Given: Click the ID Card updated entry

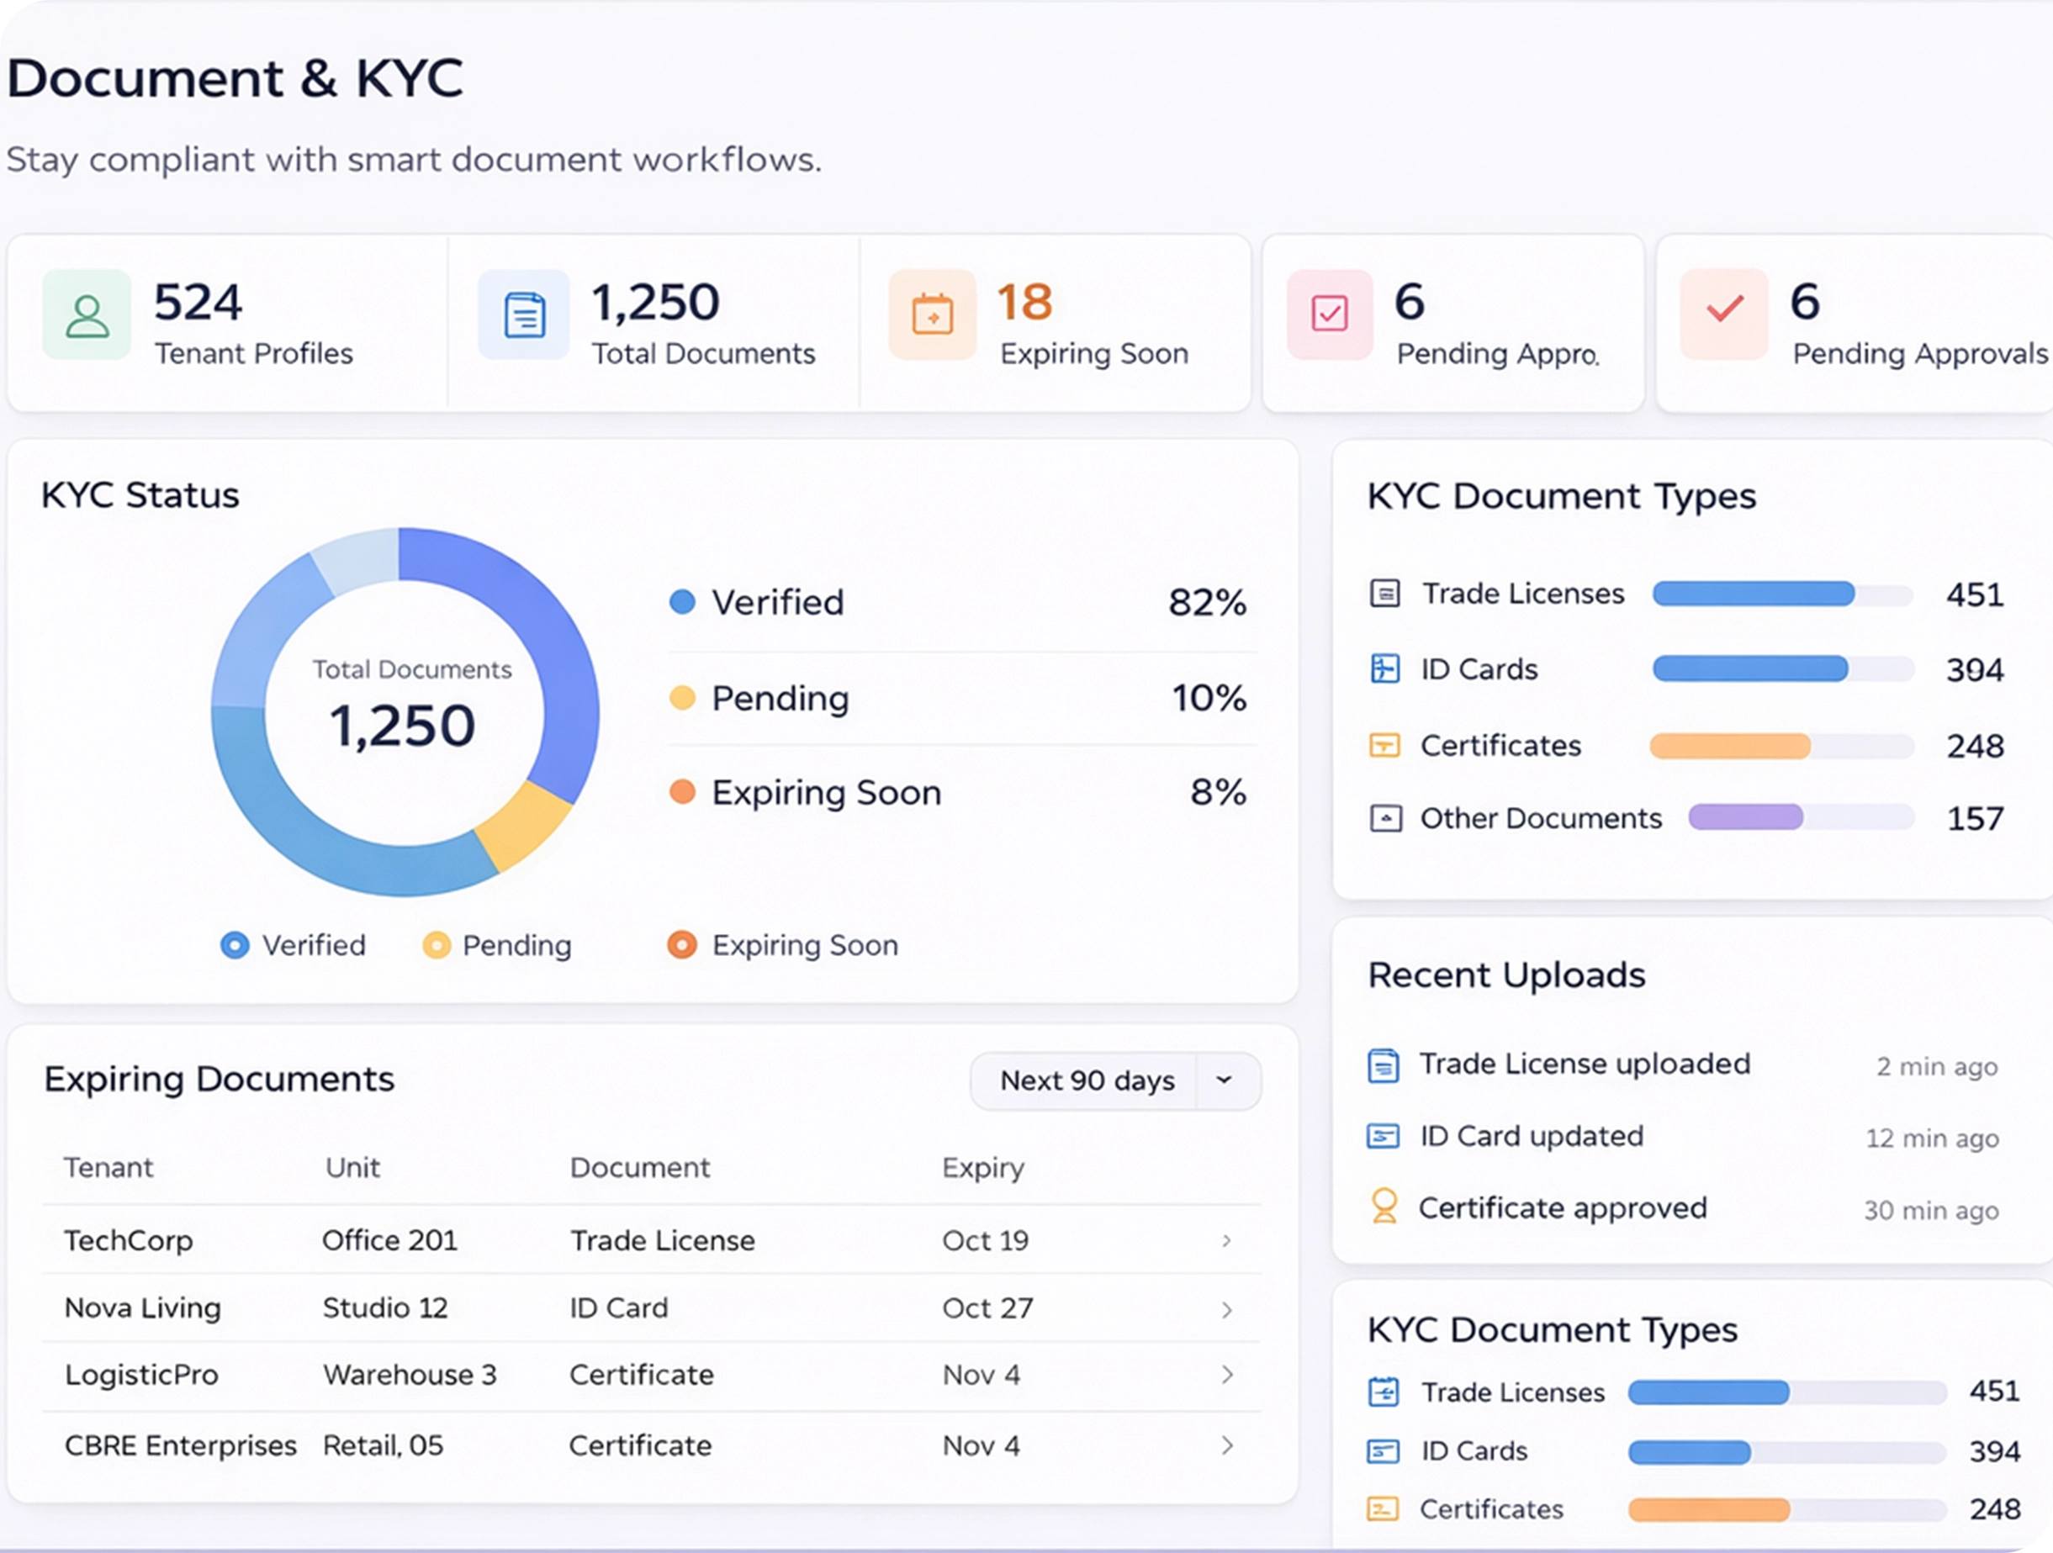Looking at the screenshot, I should [1531, 1135].
